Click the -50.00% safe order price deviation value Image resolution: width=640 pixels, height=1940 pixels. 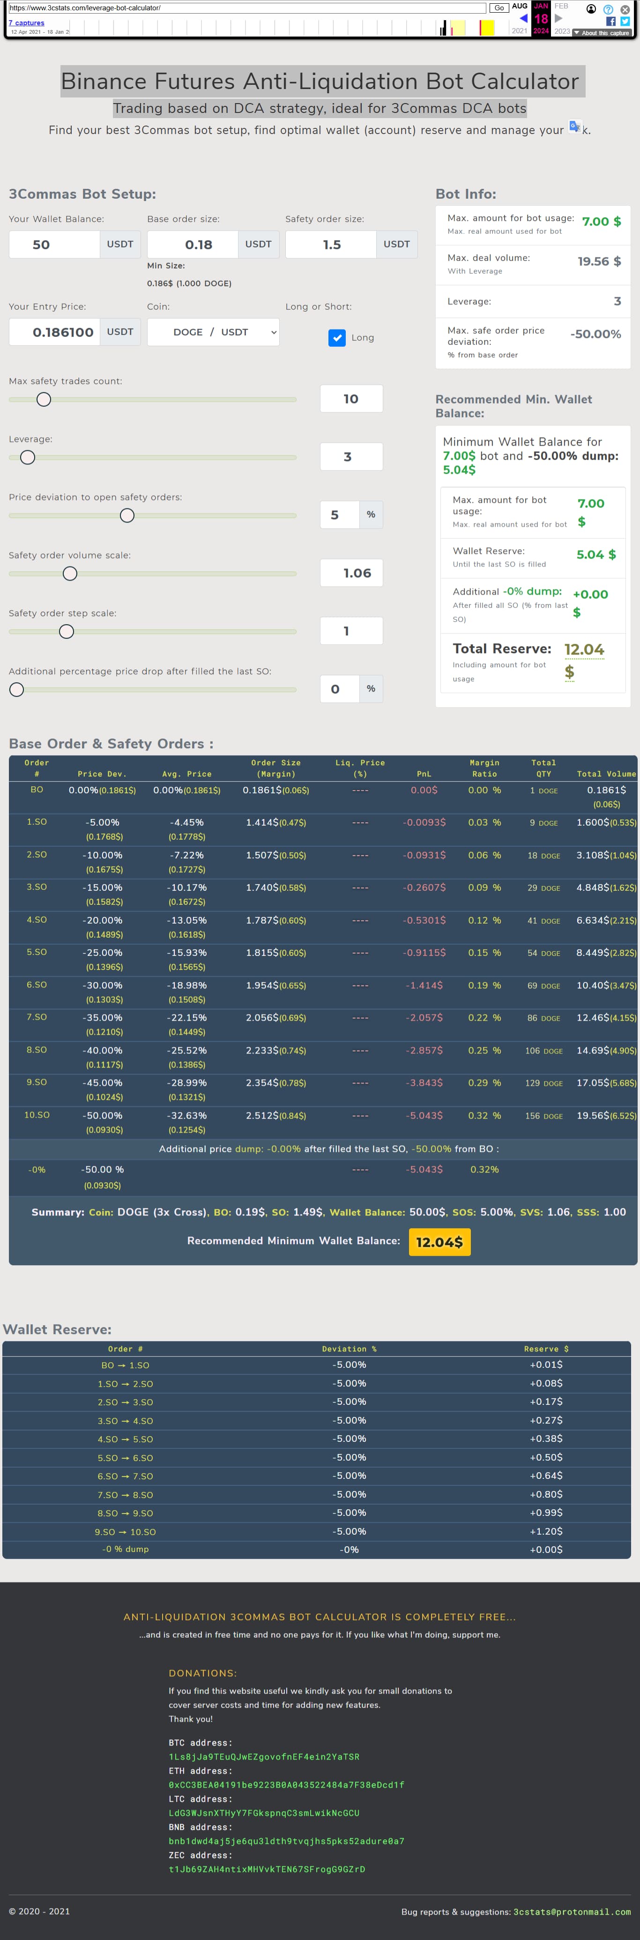click(x=595, y=334)
